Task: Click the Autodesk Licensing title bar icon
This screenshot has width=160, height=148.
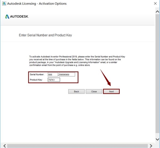Action: 4,4
